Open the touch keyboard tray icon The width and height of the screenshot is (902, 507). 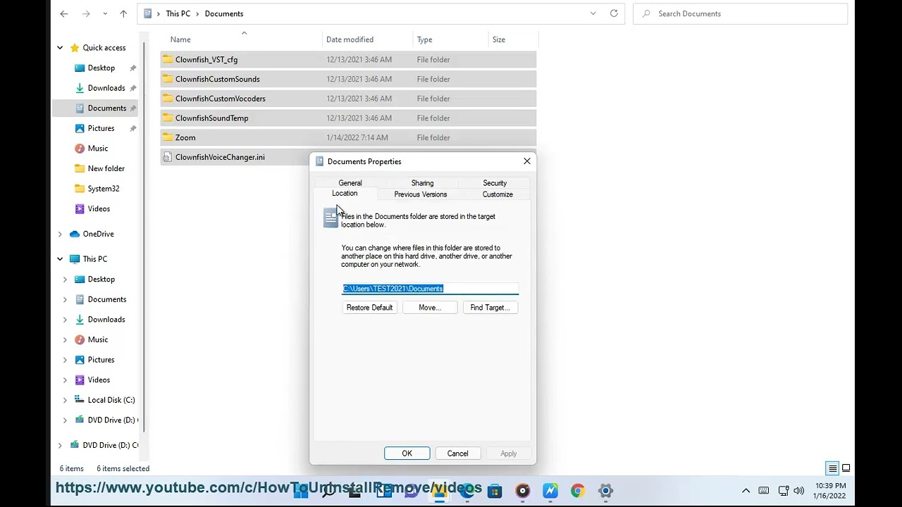(763, 491)
